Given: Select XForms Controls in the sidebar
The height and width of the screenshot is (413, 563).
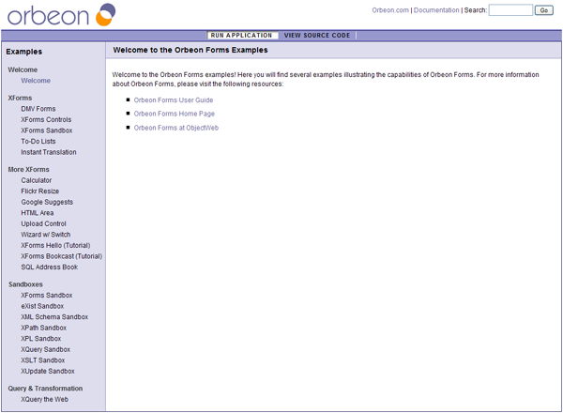Looking at the screenshot, I should click(46, 120).
